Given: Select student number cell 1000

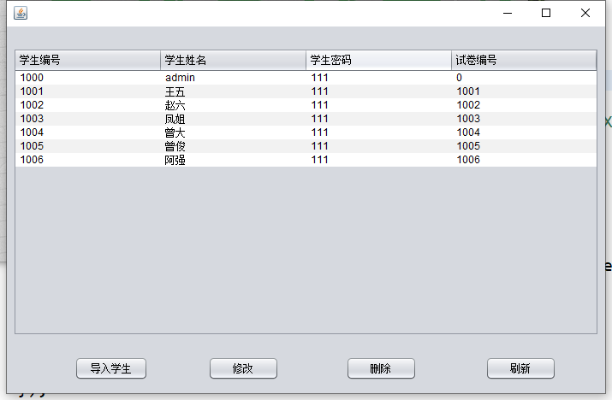Looking at the screenshot, I should coord(88,78).
